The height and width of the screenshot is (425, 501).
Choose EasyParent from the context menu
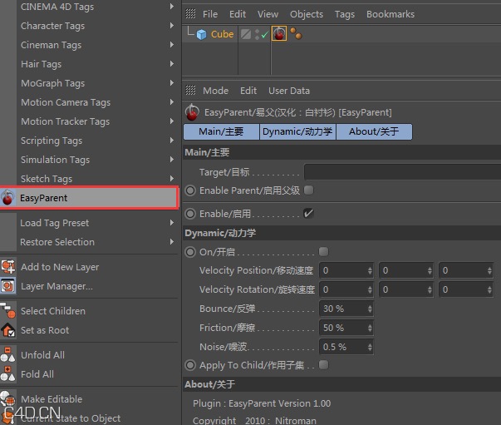(x=89, y=198)
